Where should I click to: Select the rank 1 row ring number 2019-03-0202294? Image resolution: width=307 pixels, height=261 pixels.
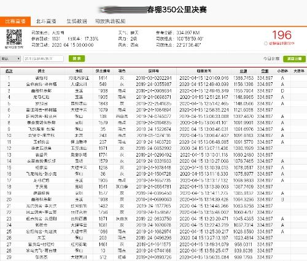pyautogui.click(x=153, y=78)
